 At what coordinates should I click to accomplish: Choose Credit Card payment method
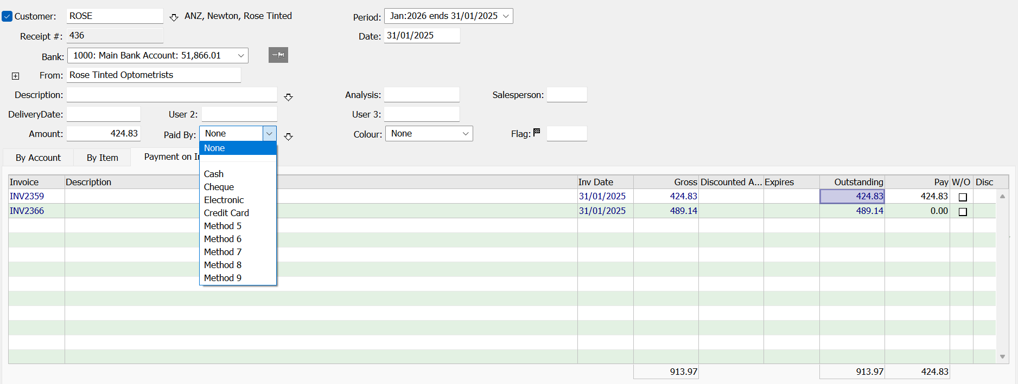pyautogui.click(x=238, y=213)
